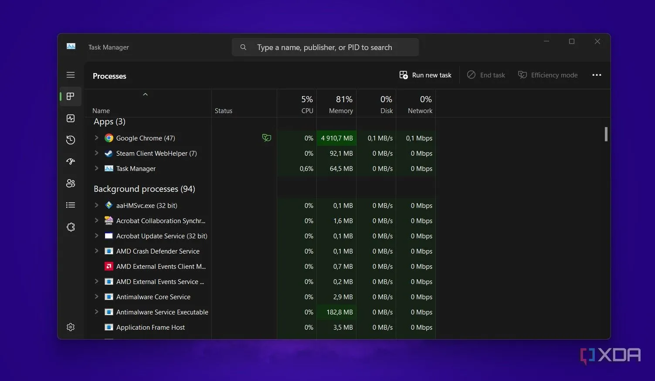Expand the Task Manager process row

tap(96, 168)
